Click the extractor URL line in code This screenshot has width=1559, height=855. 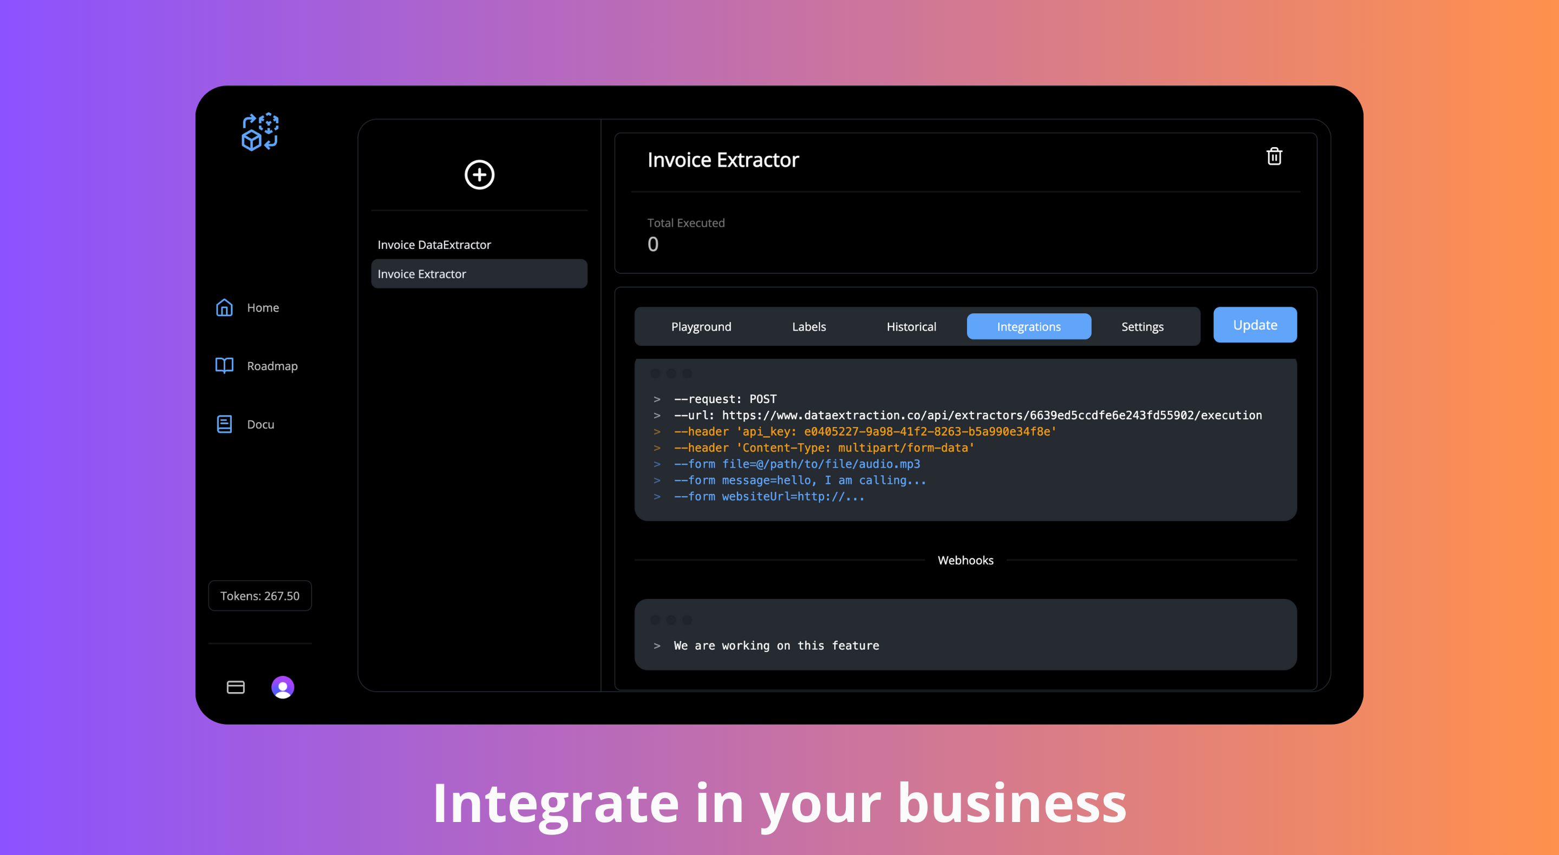[967, 416]
